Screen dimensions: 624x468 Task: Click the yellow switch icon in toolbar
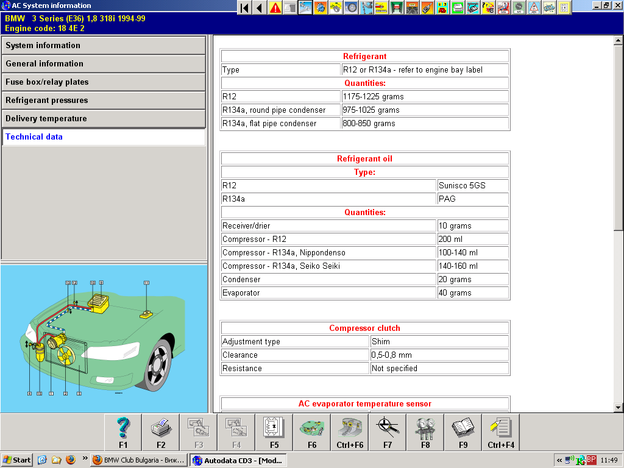(564, 7)
